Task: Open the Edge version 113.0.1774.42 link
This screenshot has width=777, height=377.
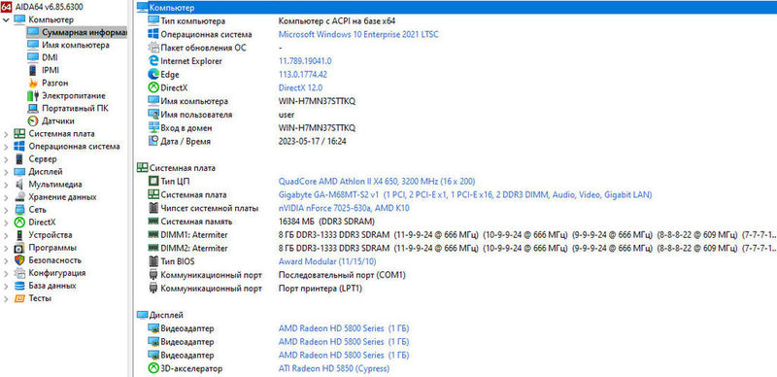Action: click(x=303, y=75)
